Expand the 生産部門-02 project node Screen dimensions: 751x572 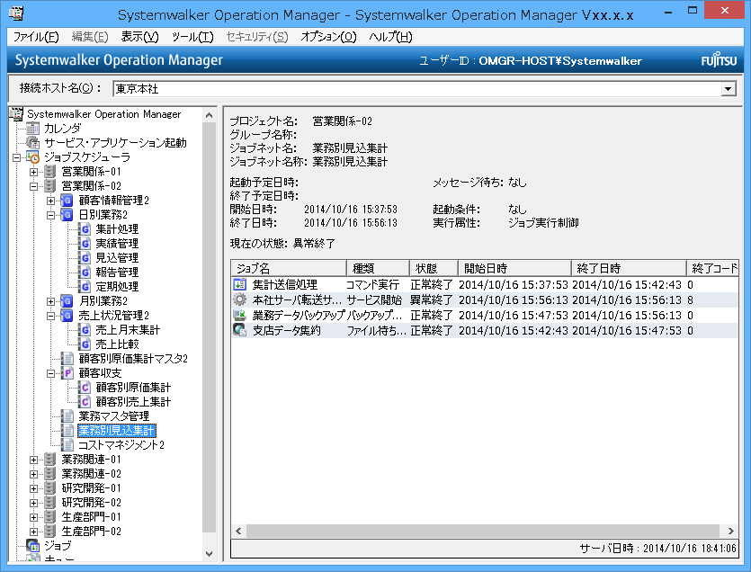click(33, 532)
